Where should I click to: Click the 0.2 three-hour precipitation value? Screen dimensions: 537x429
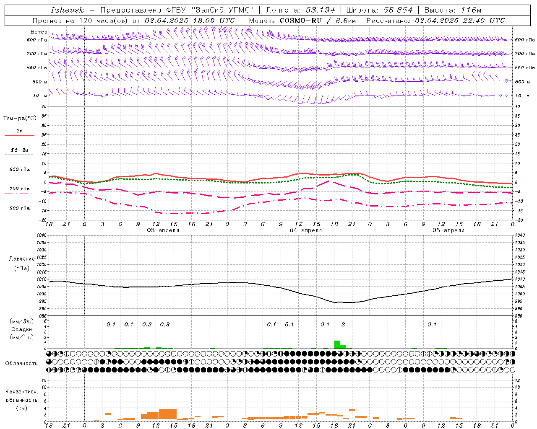(x=147, y=325)
